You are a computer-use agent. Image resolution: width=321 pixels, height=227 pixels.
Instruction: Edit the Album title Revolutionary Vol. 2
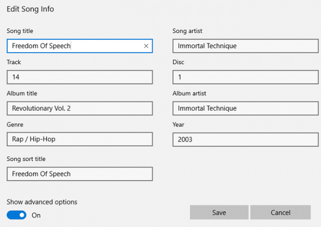[x=80, y=108]
